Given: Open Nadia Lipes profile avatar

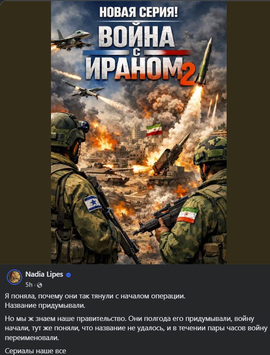Looking at the screenshot, I should pyautogui.click(x=14, y=277).
